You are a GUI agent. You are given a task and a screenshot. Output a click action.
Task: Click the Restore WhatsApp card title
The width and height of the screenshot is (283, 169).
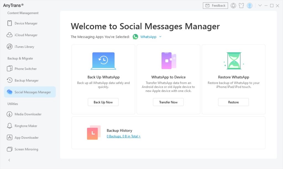[234, 77]
